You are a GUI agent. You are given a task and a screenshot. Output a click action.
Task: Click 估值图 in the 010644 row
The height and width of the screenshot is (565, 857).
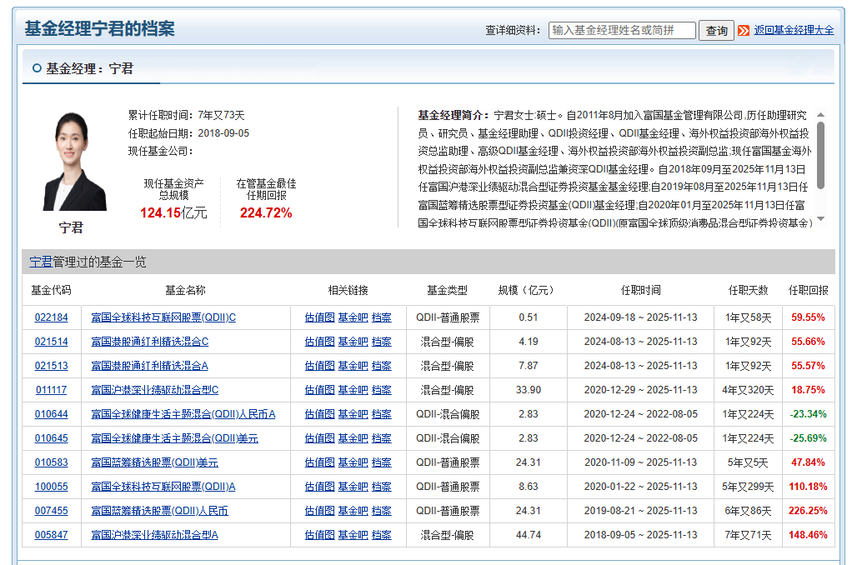coord(320,414)
